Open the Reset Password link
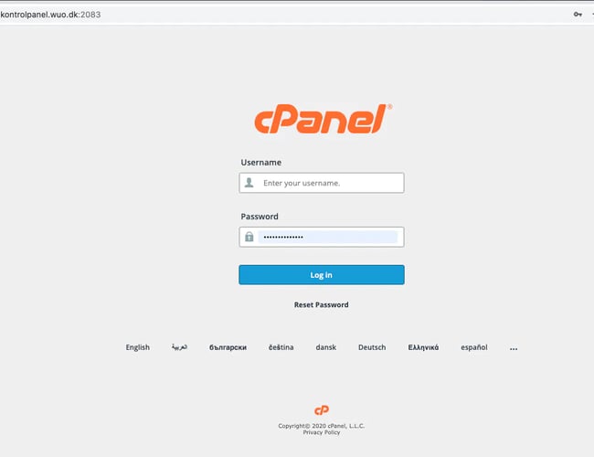This screenshot has height=457, width=594. click(322, 304)
